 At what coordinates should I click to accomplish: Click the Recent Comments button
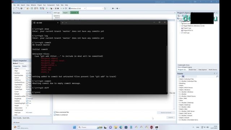(166, 113)
